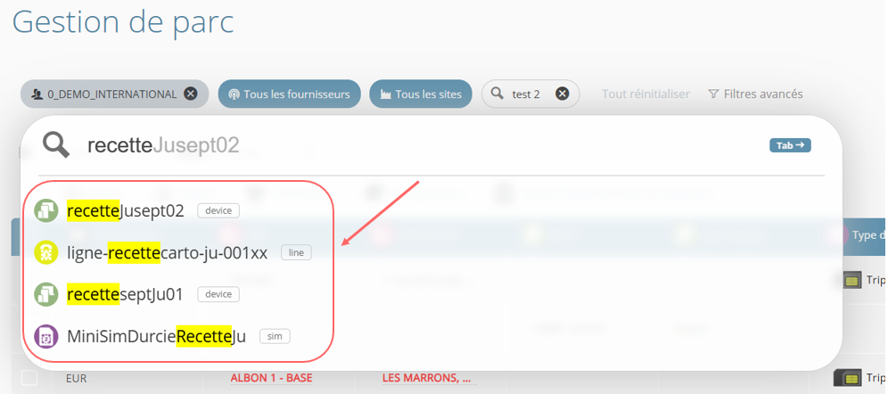Click the large magnifier icon in search overlay
The image size is (888, 394).
pyautogui.click(x=56, y=145)
